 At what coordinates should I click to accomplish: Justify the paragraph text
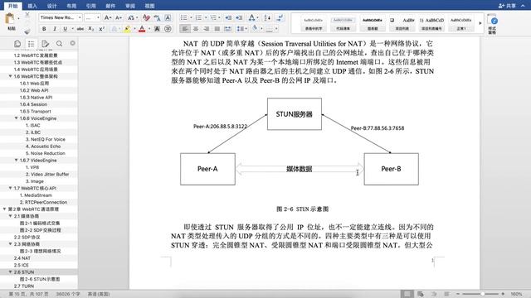click(217, 29)
